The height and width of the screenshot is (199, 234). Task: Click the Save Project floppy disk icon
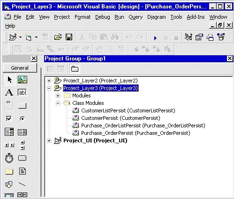[x=69, y=37]
